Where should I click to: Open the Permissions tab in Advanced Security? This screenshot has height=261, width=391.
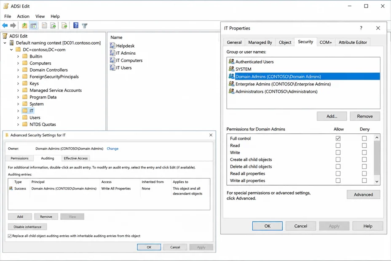(x=19, y=158)
